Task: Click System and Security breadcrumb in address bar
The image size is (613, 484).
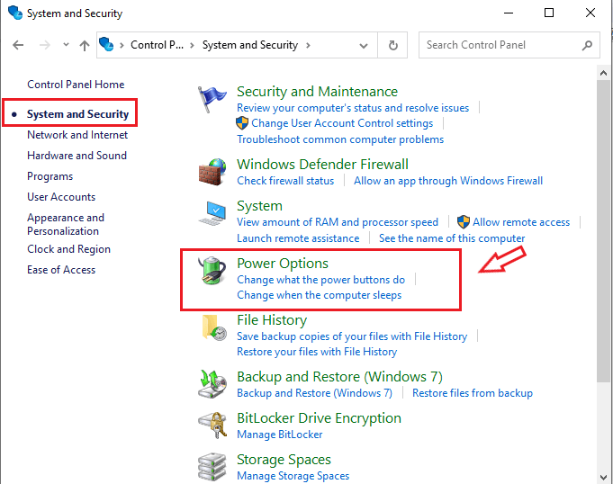Action: [x=250, y=45]
